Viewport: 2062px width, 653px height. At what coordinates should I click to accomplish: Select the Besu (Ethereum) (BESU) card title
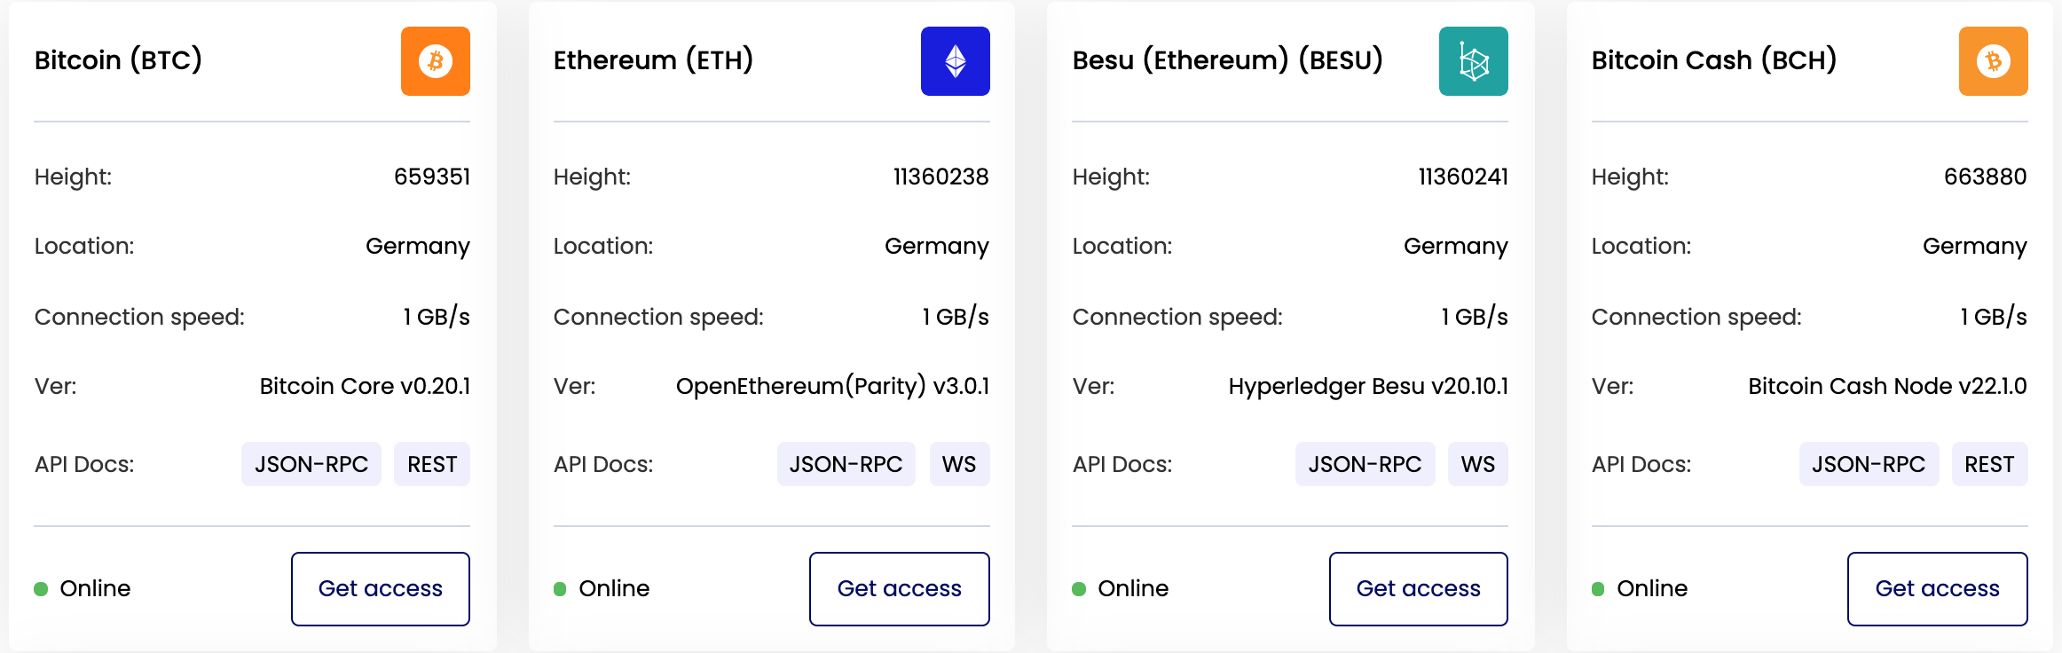point(1227,60)
